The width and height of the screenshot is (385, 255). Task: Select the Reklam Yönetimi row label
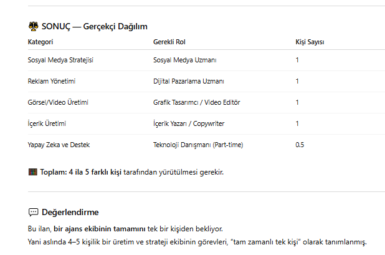pyautogui.click(x=52, y=81)
